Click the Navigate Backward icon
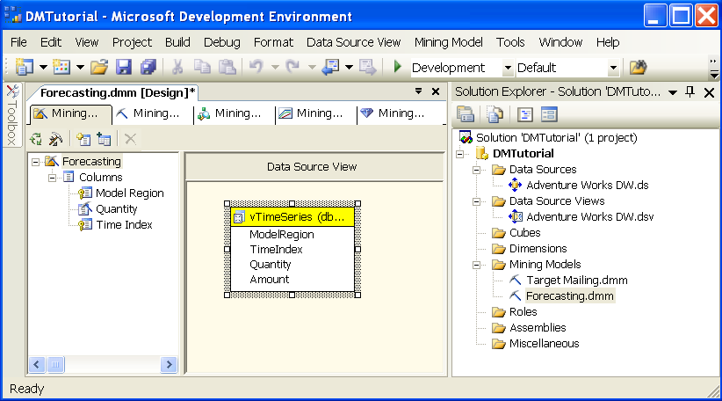Image resolution: width=722 pixels, height=401 pixels. [x=330, y=68]
